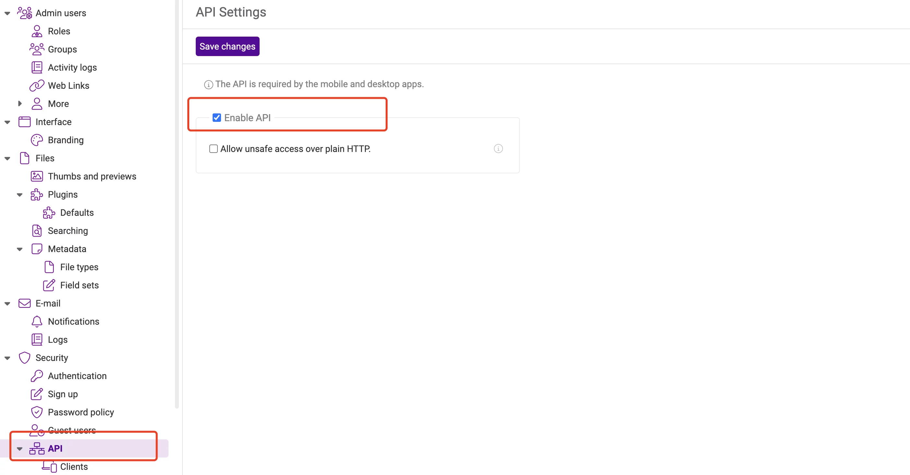This screenshot has height=475, width=910.
Task: Collapse the Metadata section arrow
Action: [20, 249]
